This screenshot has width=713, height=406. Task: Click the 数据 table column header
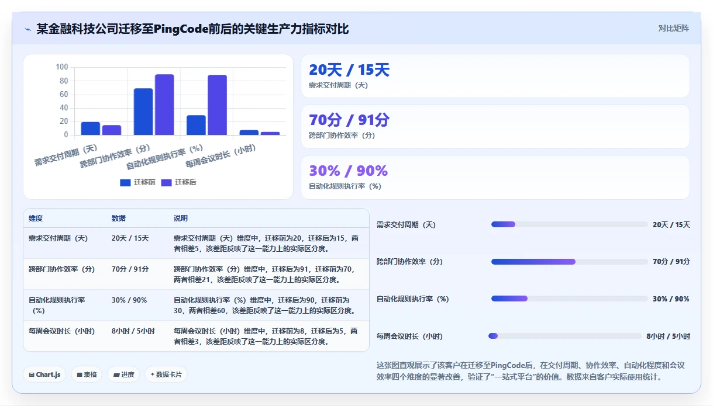119,218
